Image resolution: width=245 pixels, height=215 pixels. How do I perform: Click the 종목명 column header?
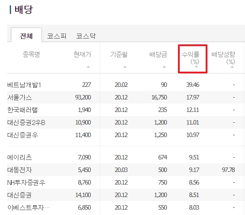coord(31,54)
